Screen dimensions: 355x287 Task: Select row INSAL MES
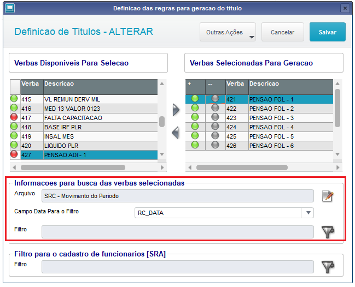pyautogui.click(x=84, y=136)
